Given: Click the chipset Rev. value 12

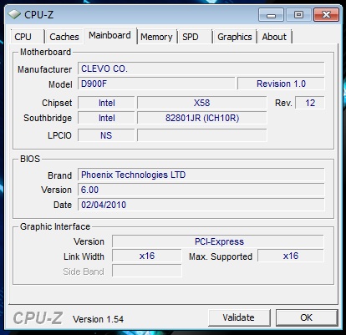Looking at the screenshot, I should (x=310, y=103).
